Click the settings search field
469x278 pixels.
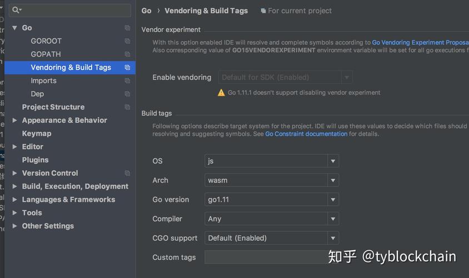pos(70,10)
